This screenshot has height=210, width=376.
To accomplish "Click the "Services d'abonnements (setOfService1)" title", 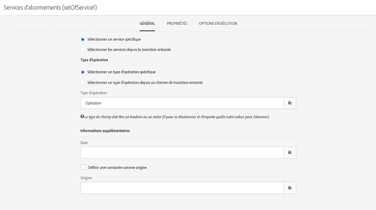I will pos(50,8).
